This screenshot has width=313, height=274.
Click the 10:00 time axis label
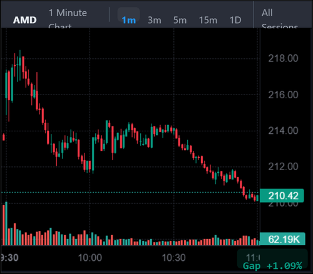pyautogui.click(x=90, y=258)
